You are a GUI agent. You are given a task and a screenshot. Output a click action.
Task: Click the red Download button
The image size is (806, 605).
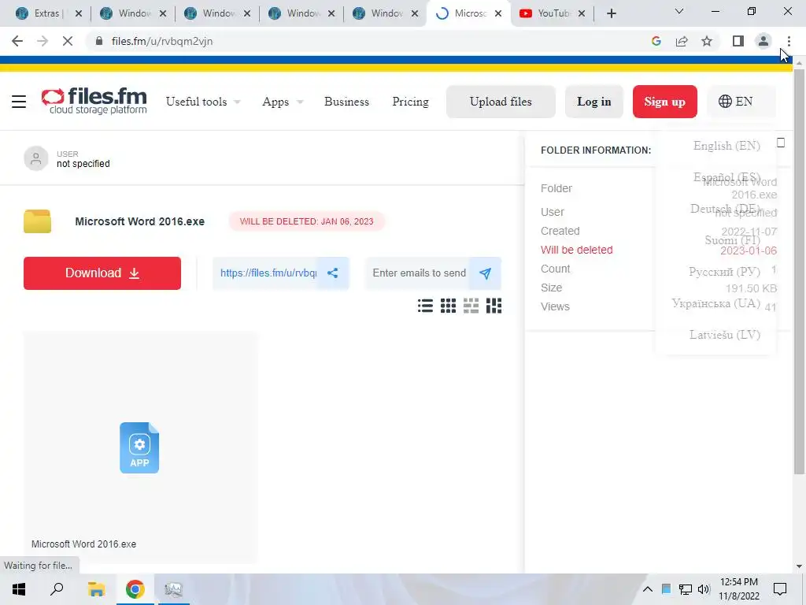[102, 273]
